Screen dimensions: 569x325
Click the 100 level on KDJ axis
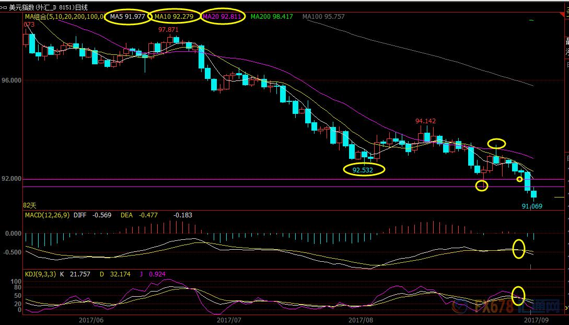[16, 282]
